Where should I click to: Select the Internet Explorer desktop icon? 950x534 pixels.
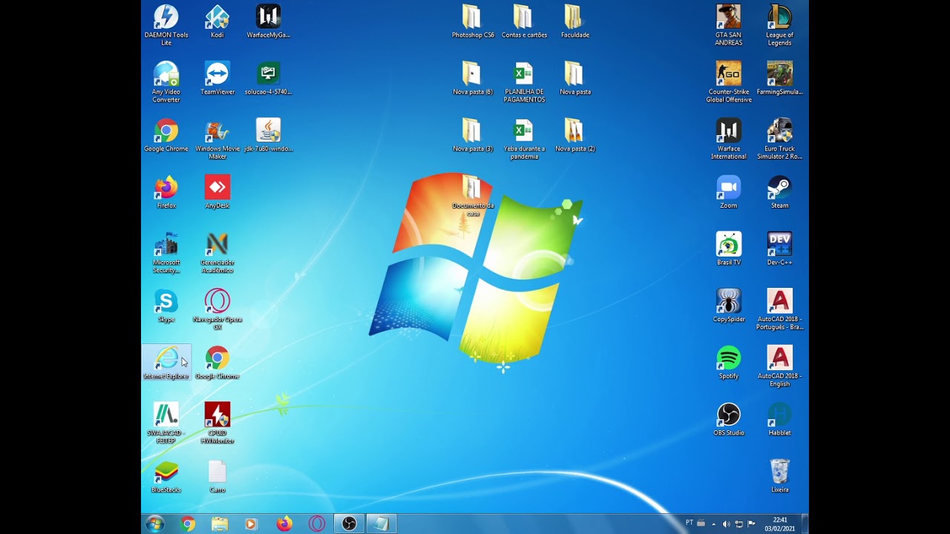[166, 363]
